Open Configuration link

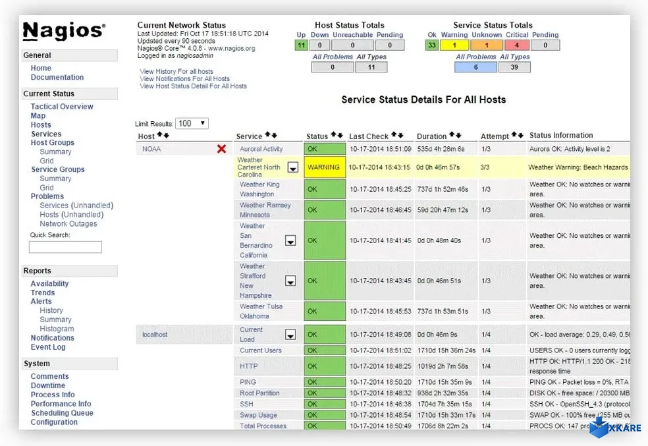(x=54, y=422)
